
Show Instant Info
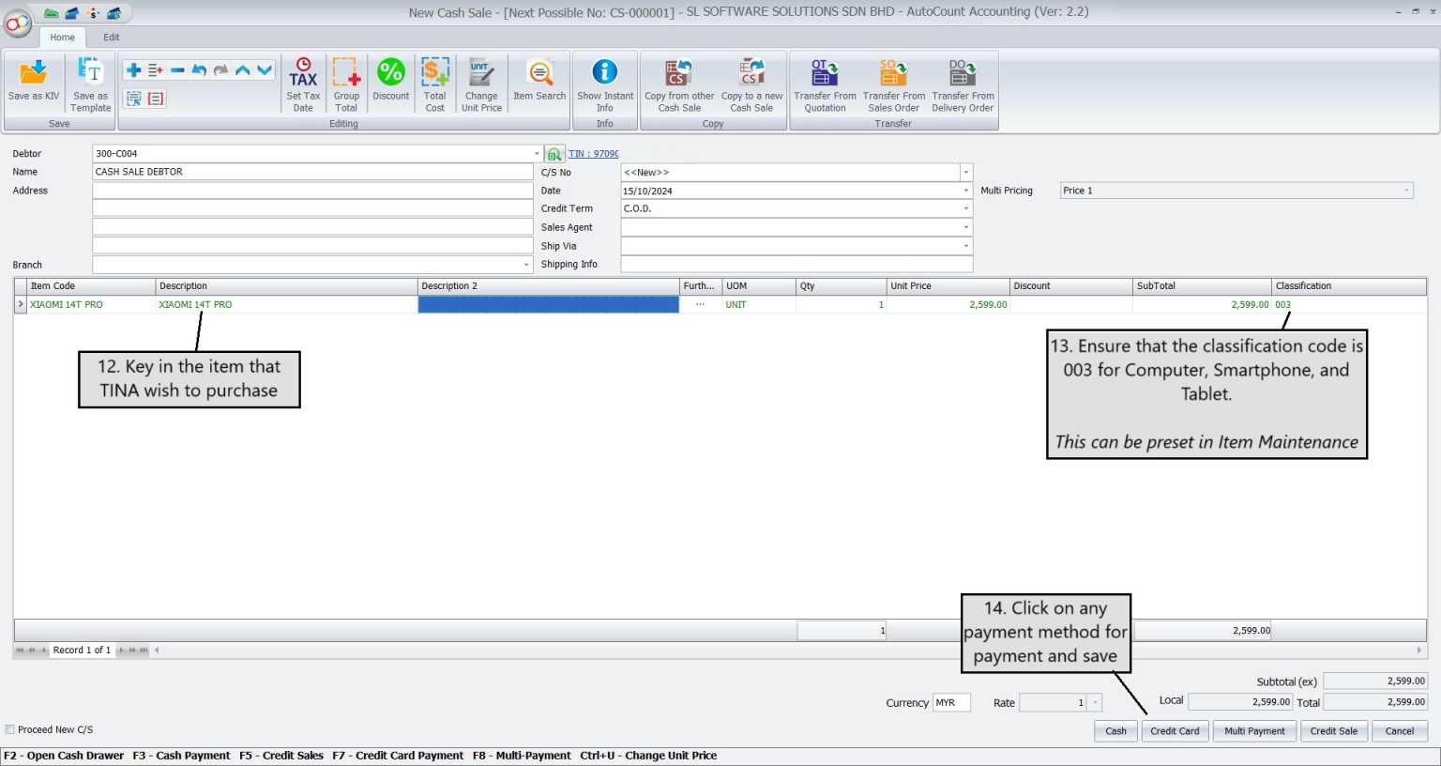pyautogui.click(x=605, y=84)
